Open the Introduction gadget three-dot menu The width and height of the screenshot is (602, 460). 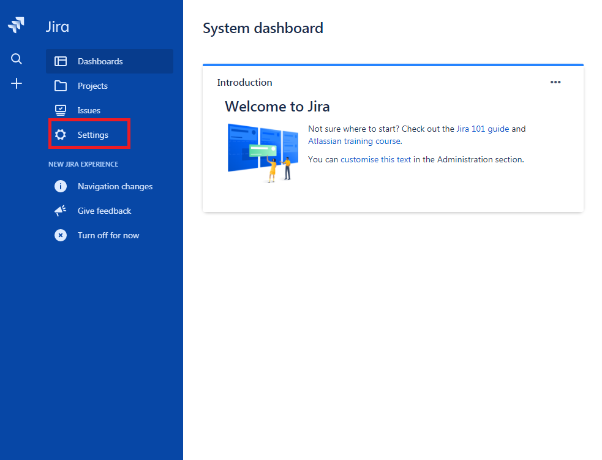[555, 82]
